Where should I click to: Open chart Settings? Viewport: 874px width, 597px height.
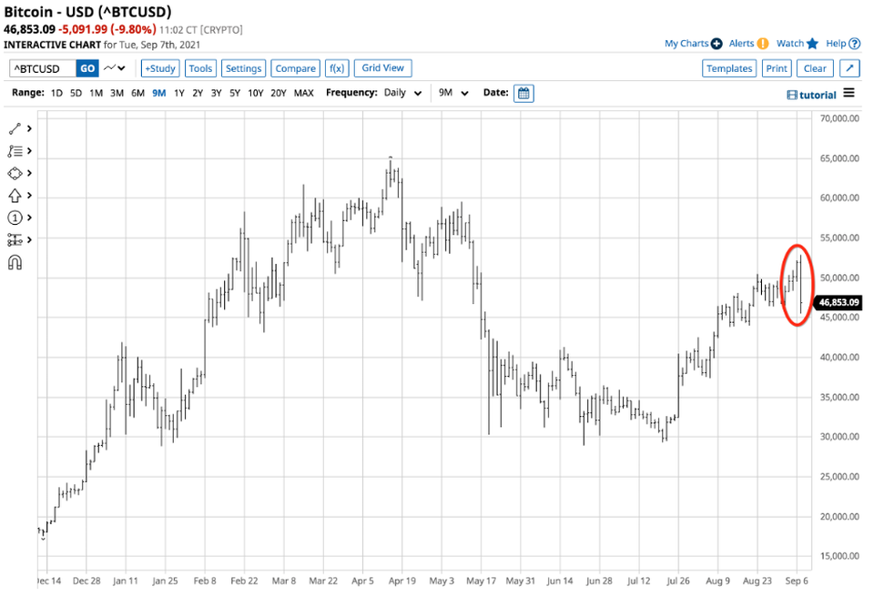coord(243,68)
